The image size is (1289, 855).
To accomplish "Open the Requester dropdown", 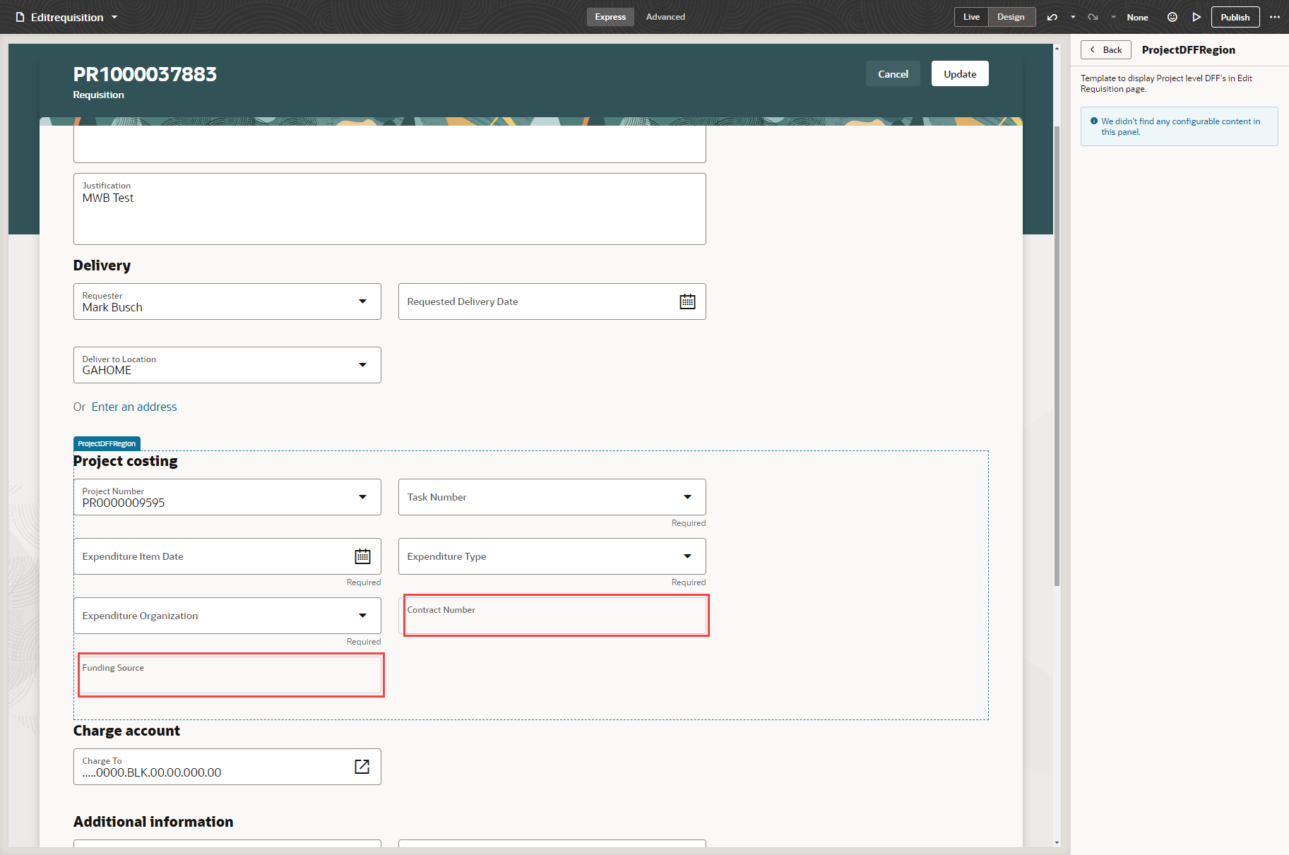I will pyautogui.click(x=363, y=301).
